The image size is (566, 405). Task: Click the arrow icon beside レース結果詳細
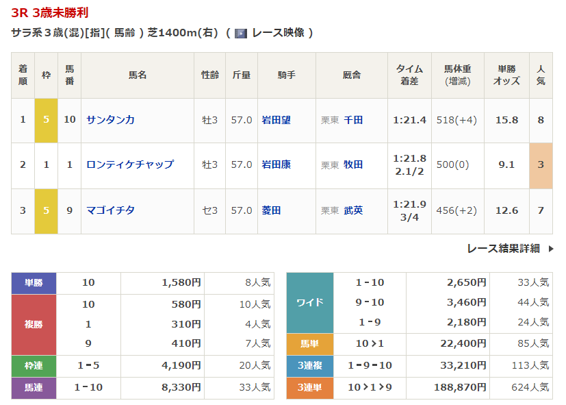pos(551,249)
